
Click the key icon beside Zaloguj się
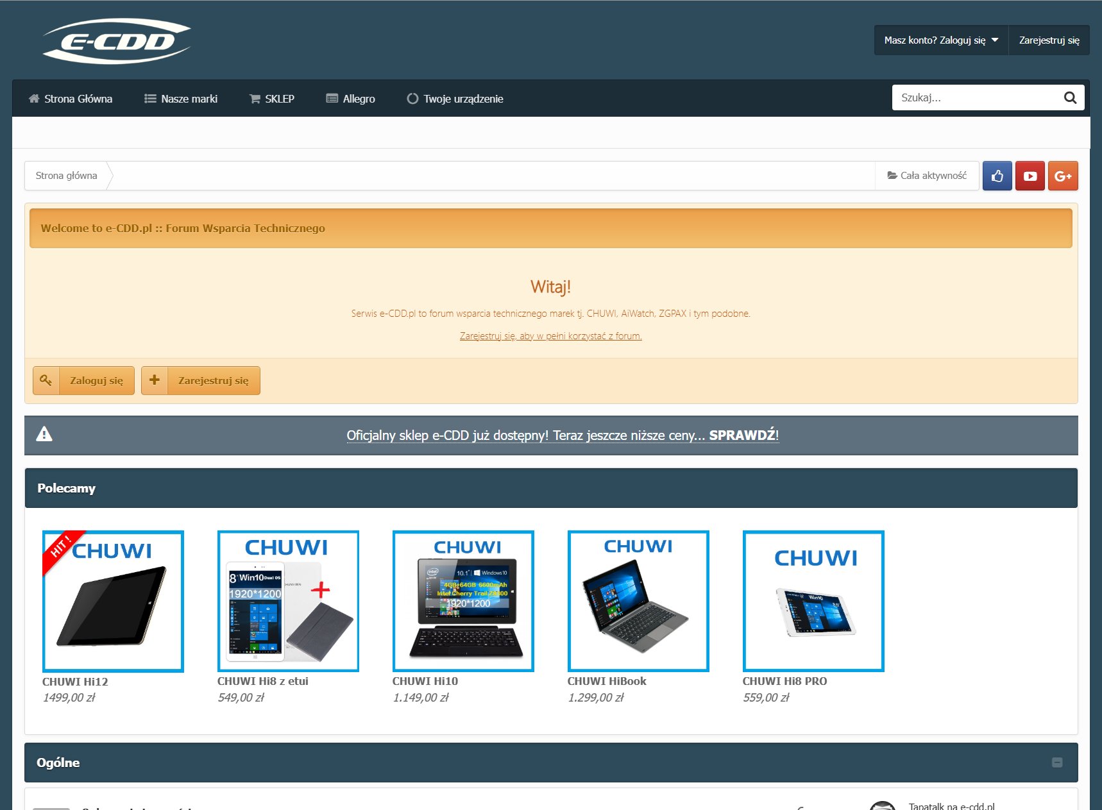click(46, 380)
